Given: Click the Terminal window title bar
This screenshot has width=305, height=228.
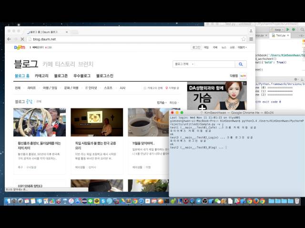Looking at the screenshot, I should point(237,113).
